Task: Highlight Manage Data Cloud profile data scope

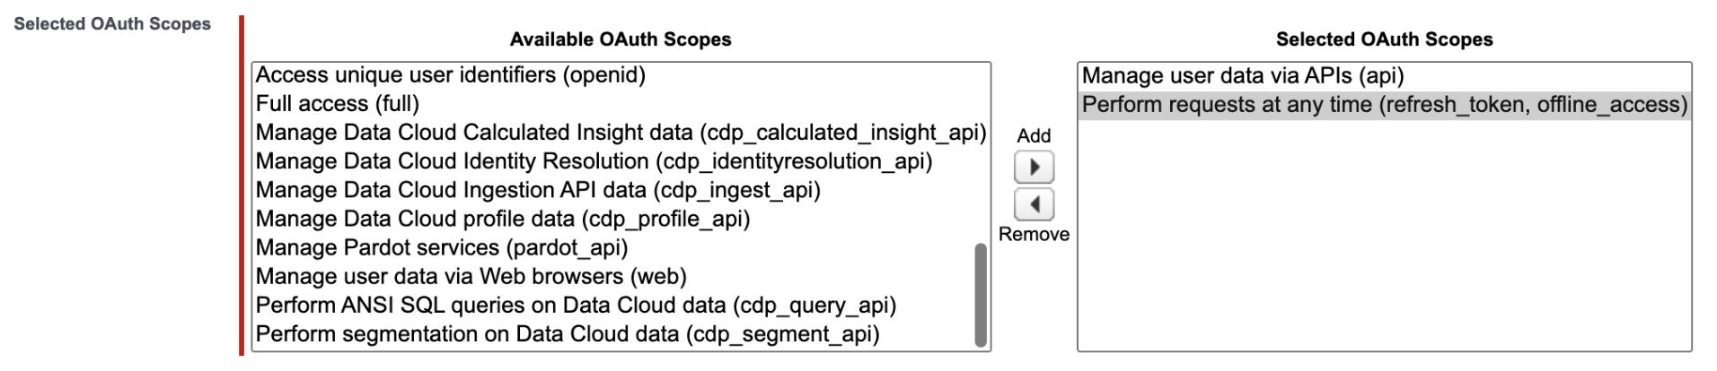Action: (x=502, y=219)
